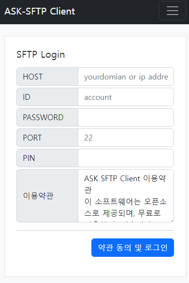This screenshot has width=189, height=283.
Task: Click the ID field label
Action: (x=47, y=97)
